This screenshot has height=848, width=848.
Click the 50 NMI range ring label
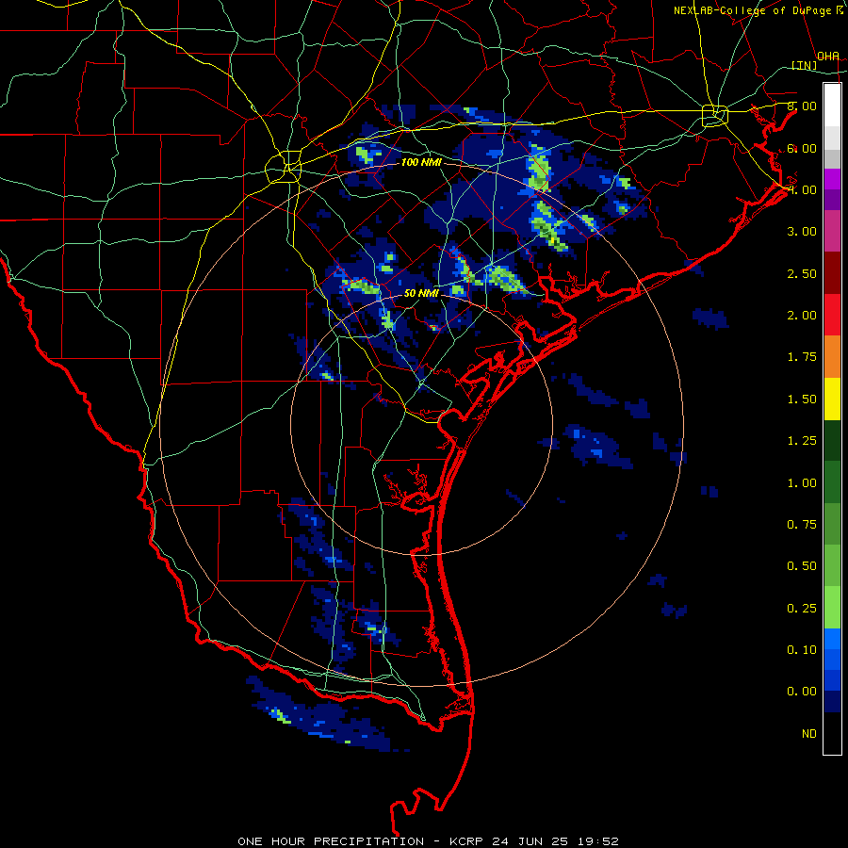pyautogui.click(x=421, y=293)
